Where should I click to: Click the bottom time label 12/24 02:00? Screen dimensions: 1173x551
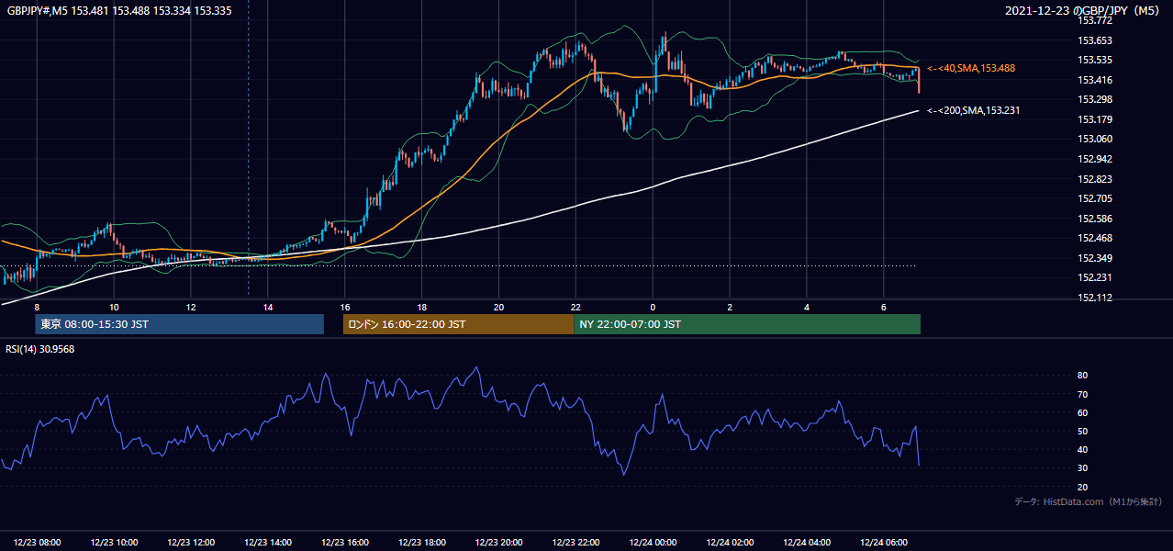point(730,543)
